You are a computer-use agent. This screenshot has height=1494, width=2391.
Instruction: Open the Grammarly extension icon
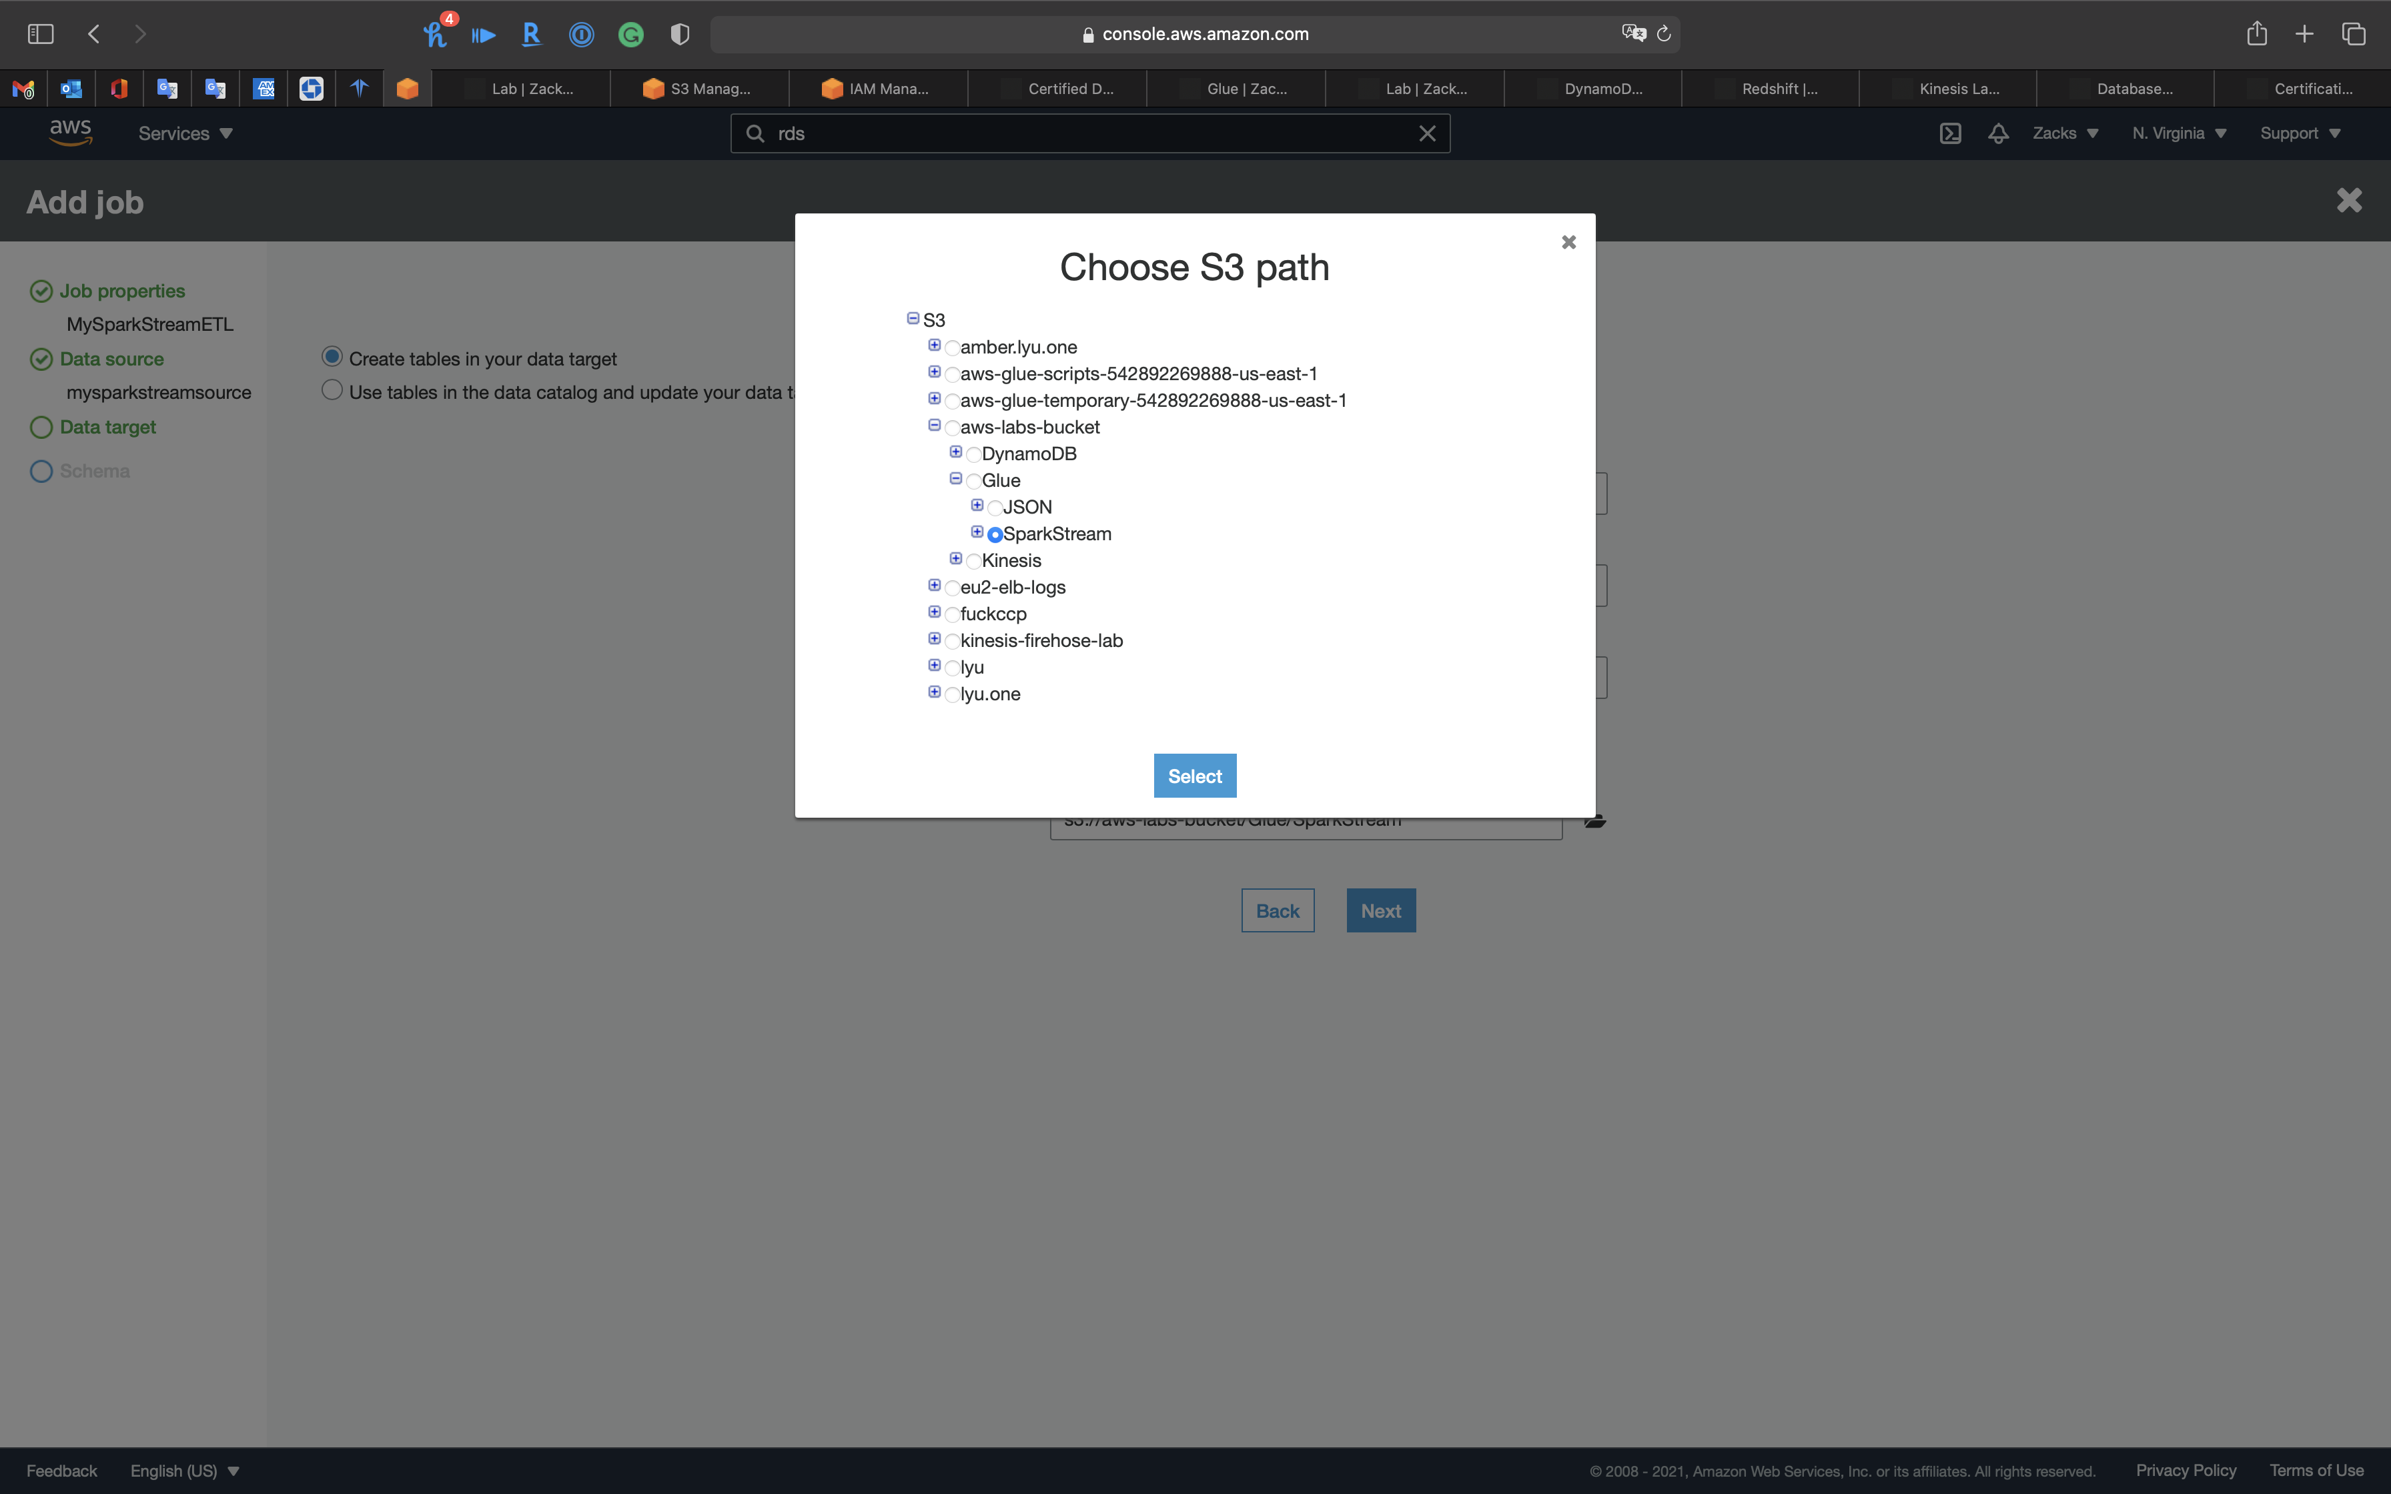(630, 35)
